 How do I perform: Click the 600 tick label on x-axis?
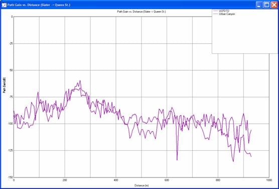click(x=167, y=180)
